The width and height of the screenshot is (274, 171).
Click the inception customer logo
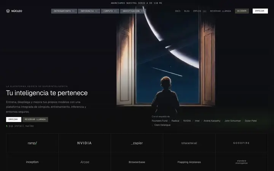32,162
